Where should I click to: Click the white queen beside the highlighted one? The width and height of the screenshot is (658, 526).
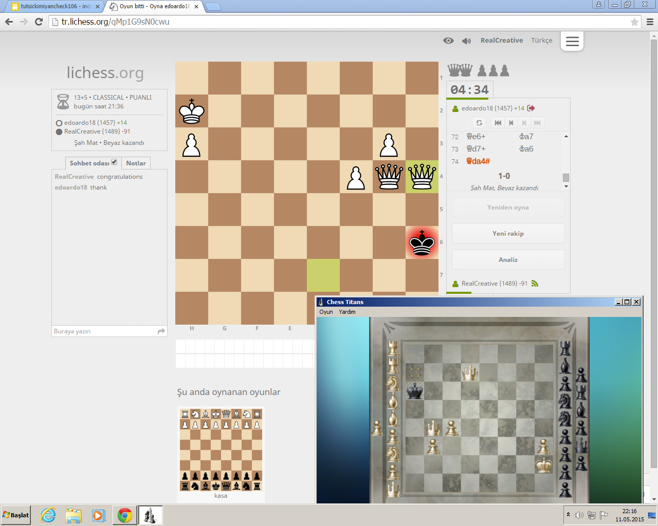[389, 177]
